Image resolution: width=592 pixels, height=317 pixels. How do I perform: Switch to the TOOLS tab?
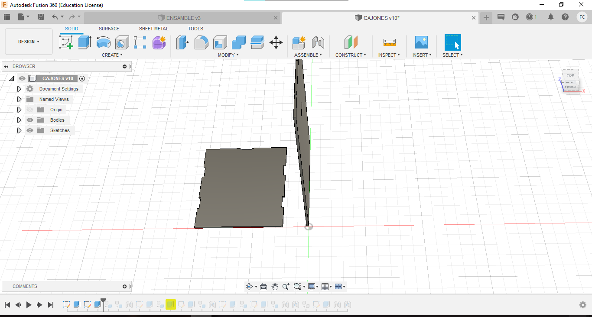195,29
